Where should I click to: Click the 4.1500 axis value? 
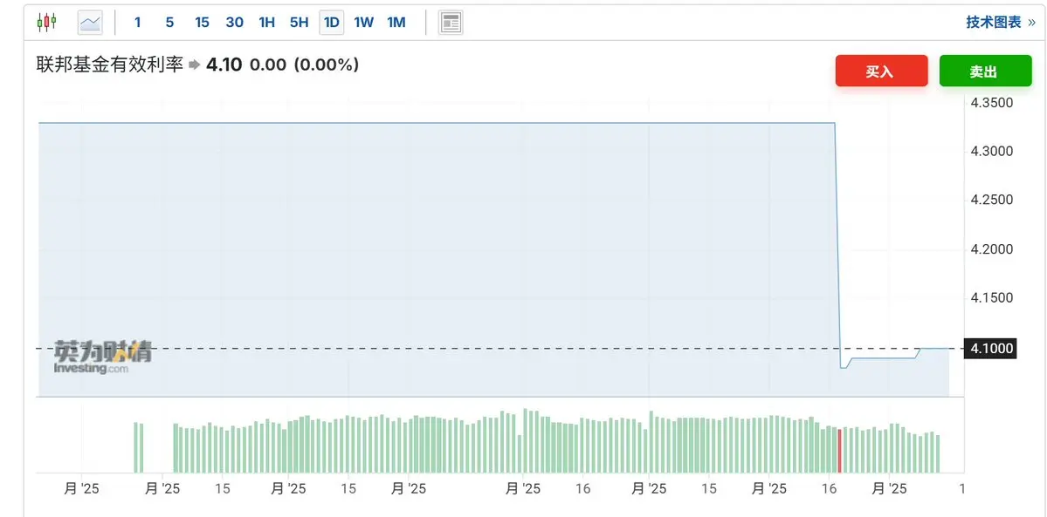pyautogui.click(x=992, y=298)
